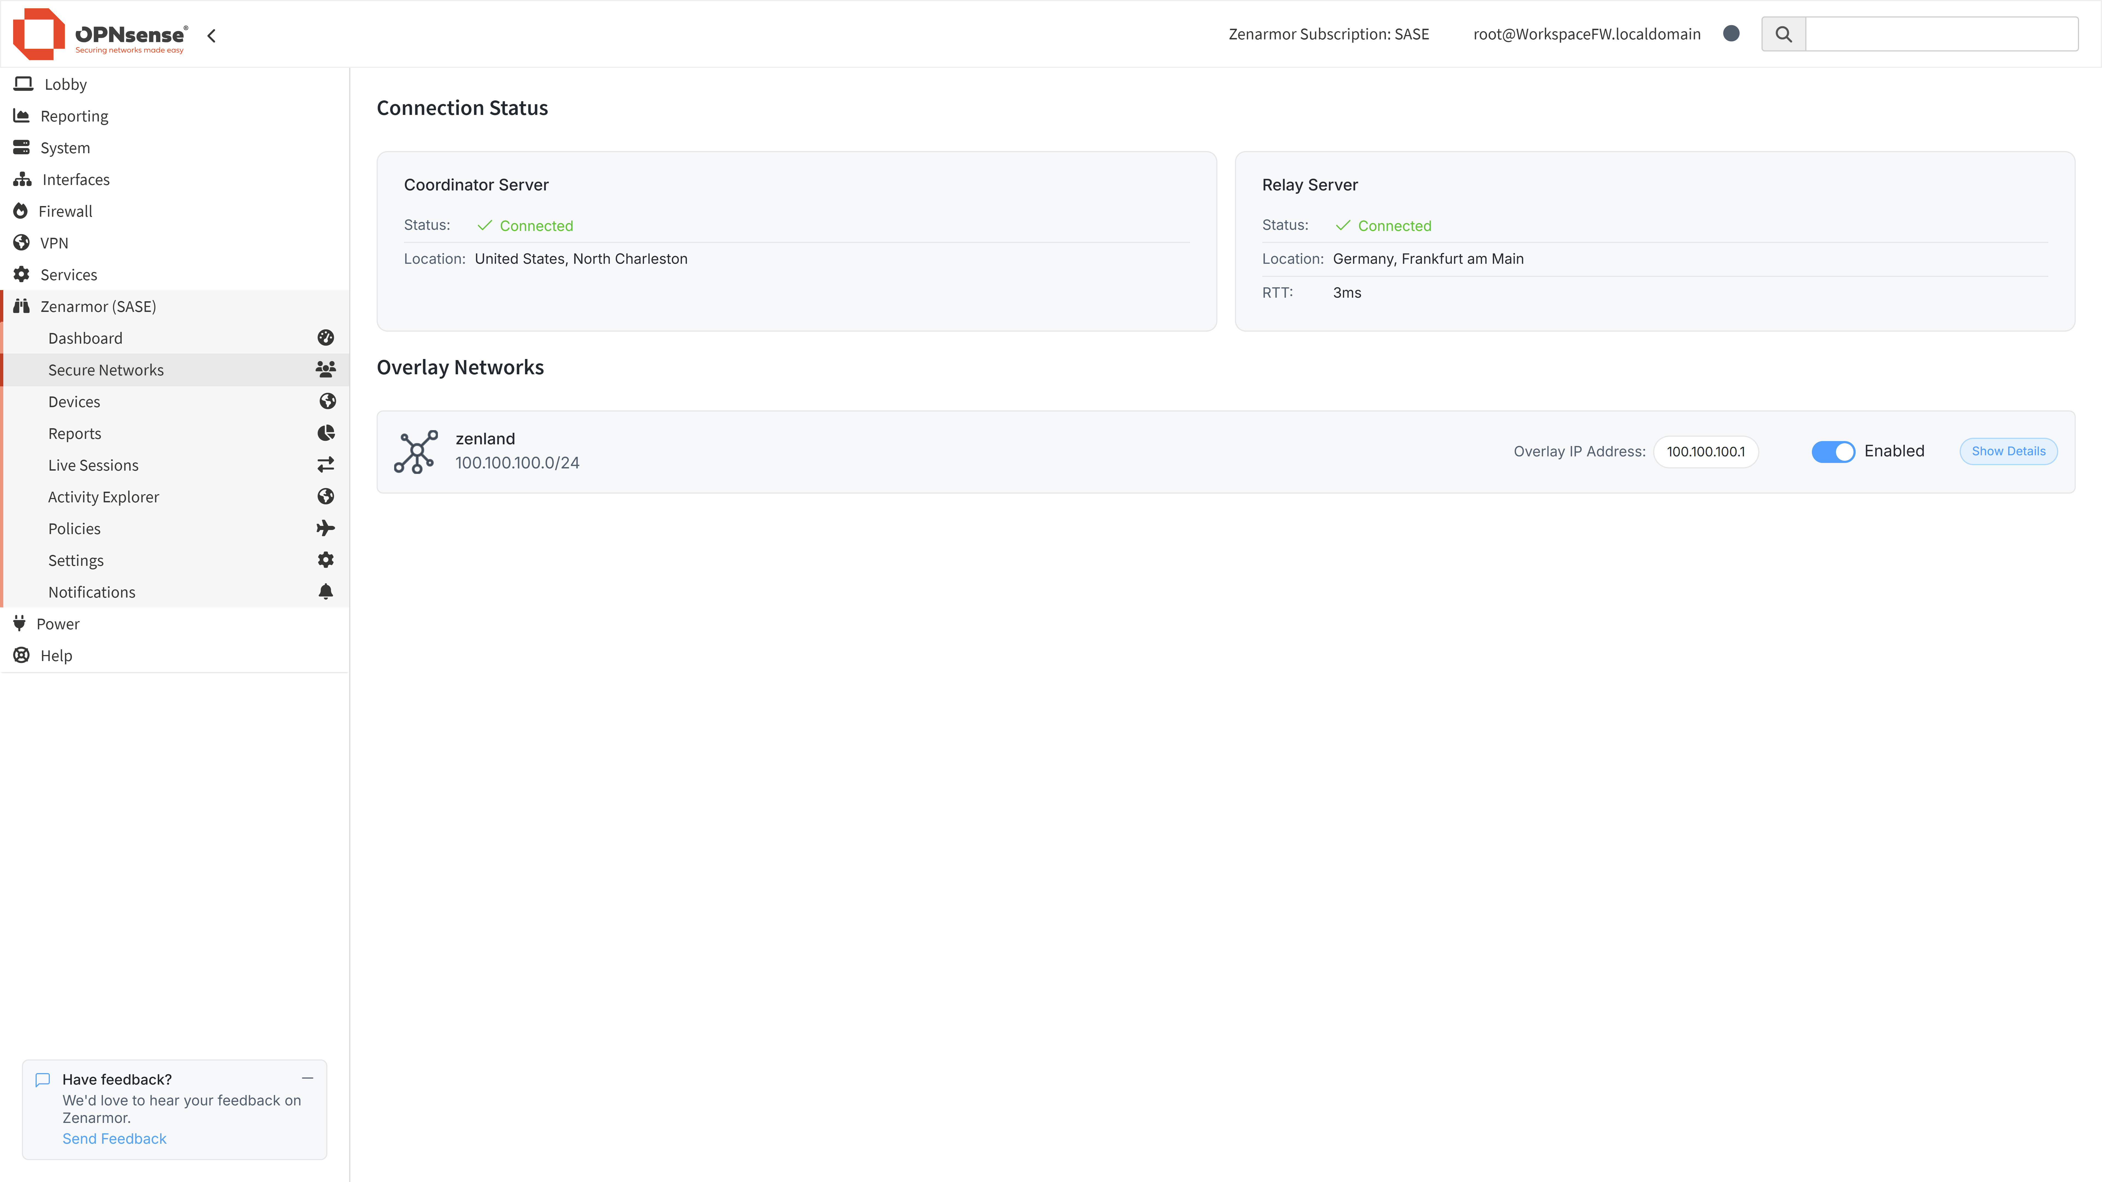Click Relay Server Connected status
The width and height of the screenshot is (2102, 1182).
[x=1384, y=226]
